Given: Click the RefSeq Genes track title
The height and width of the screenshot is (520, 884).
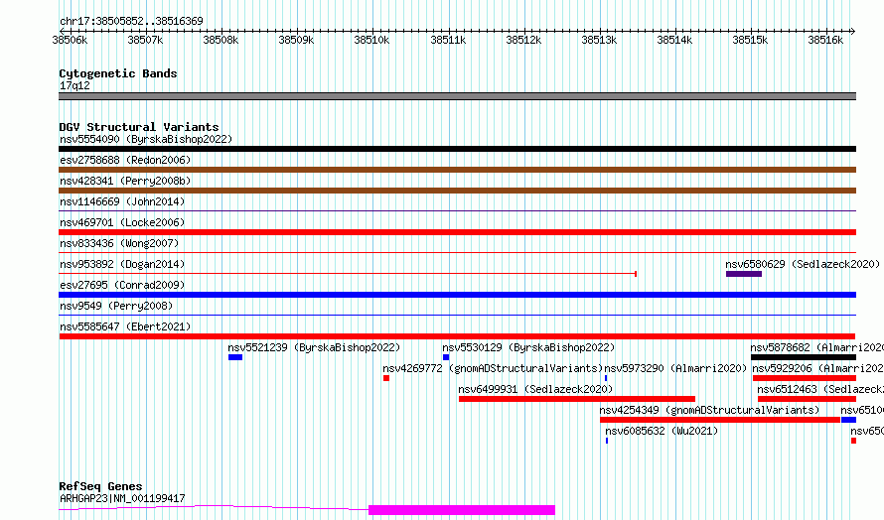Looking at the screenshot, I should [x=101, y=486].
